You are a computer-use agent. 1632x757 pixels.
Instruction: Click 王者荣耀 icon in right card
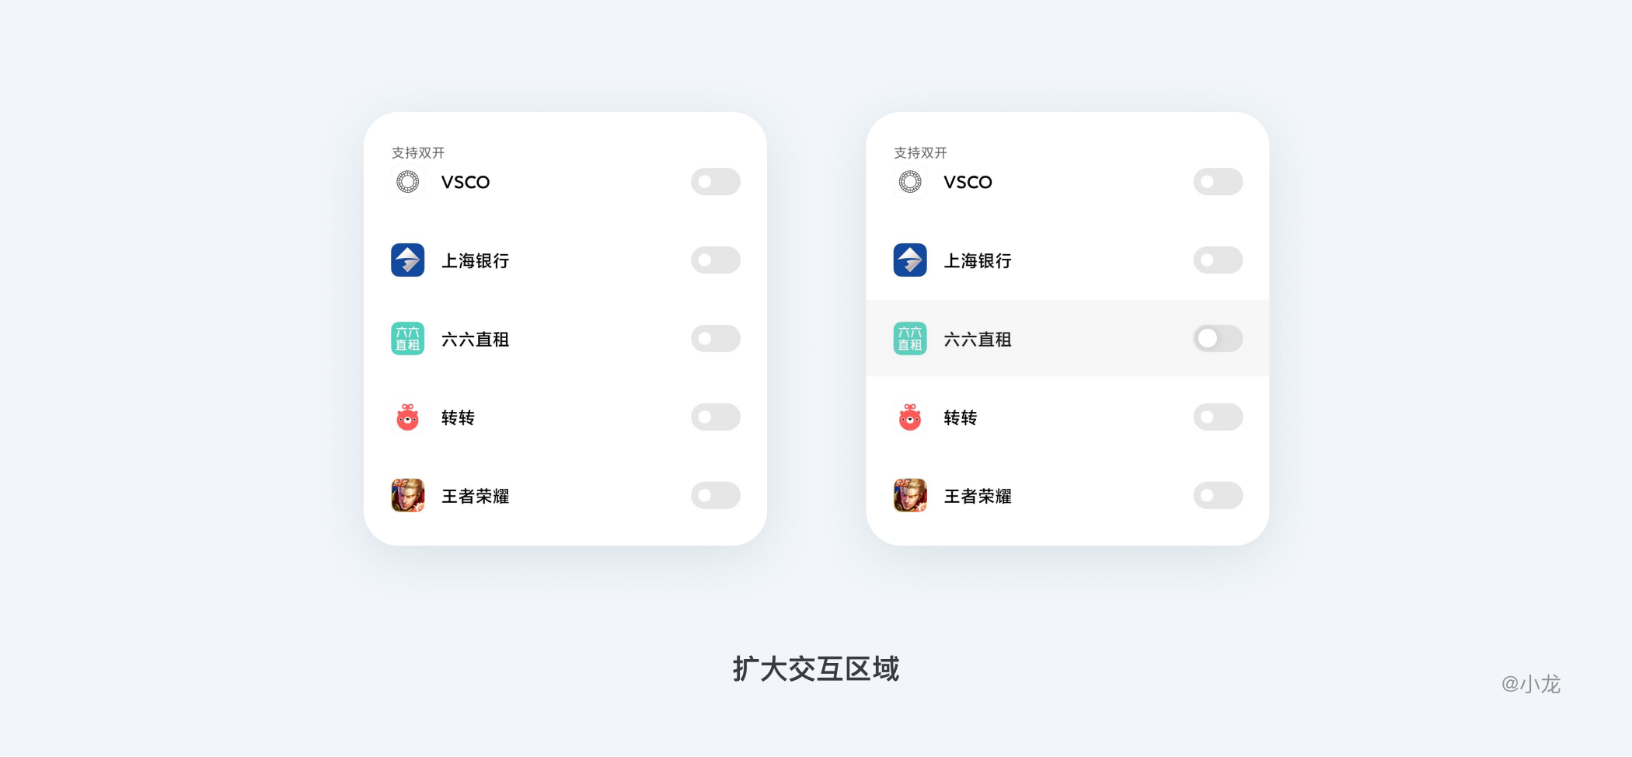pos(910,496)
